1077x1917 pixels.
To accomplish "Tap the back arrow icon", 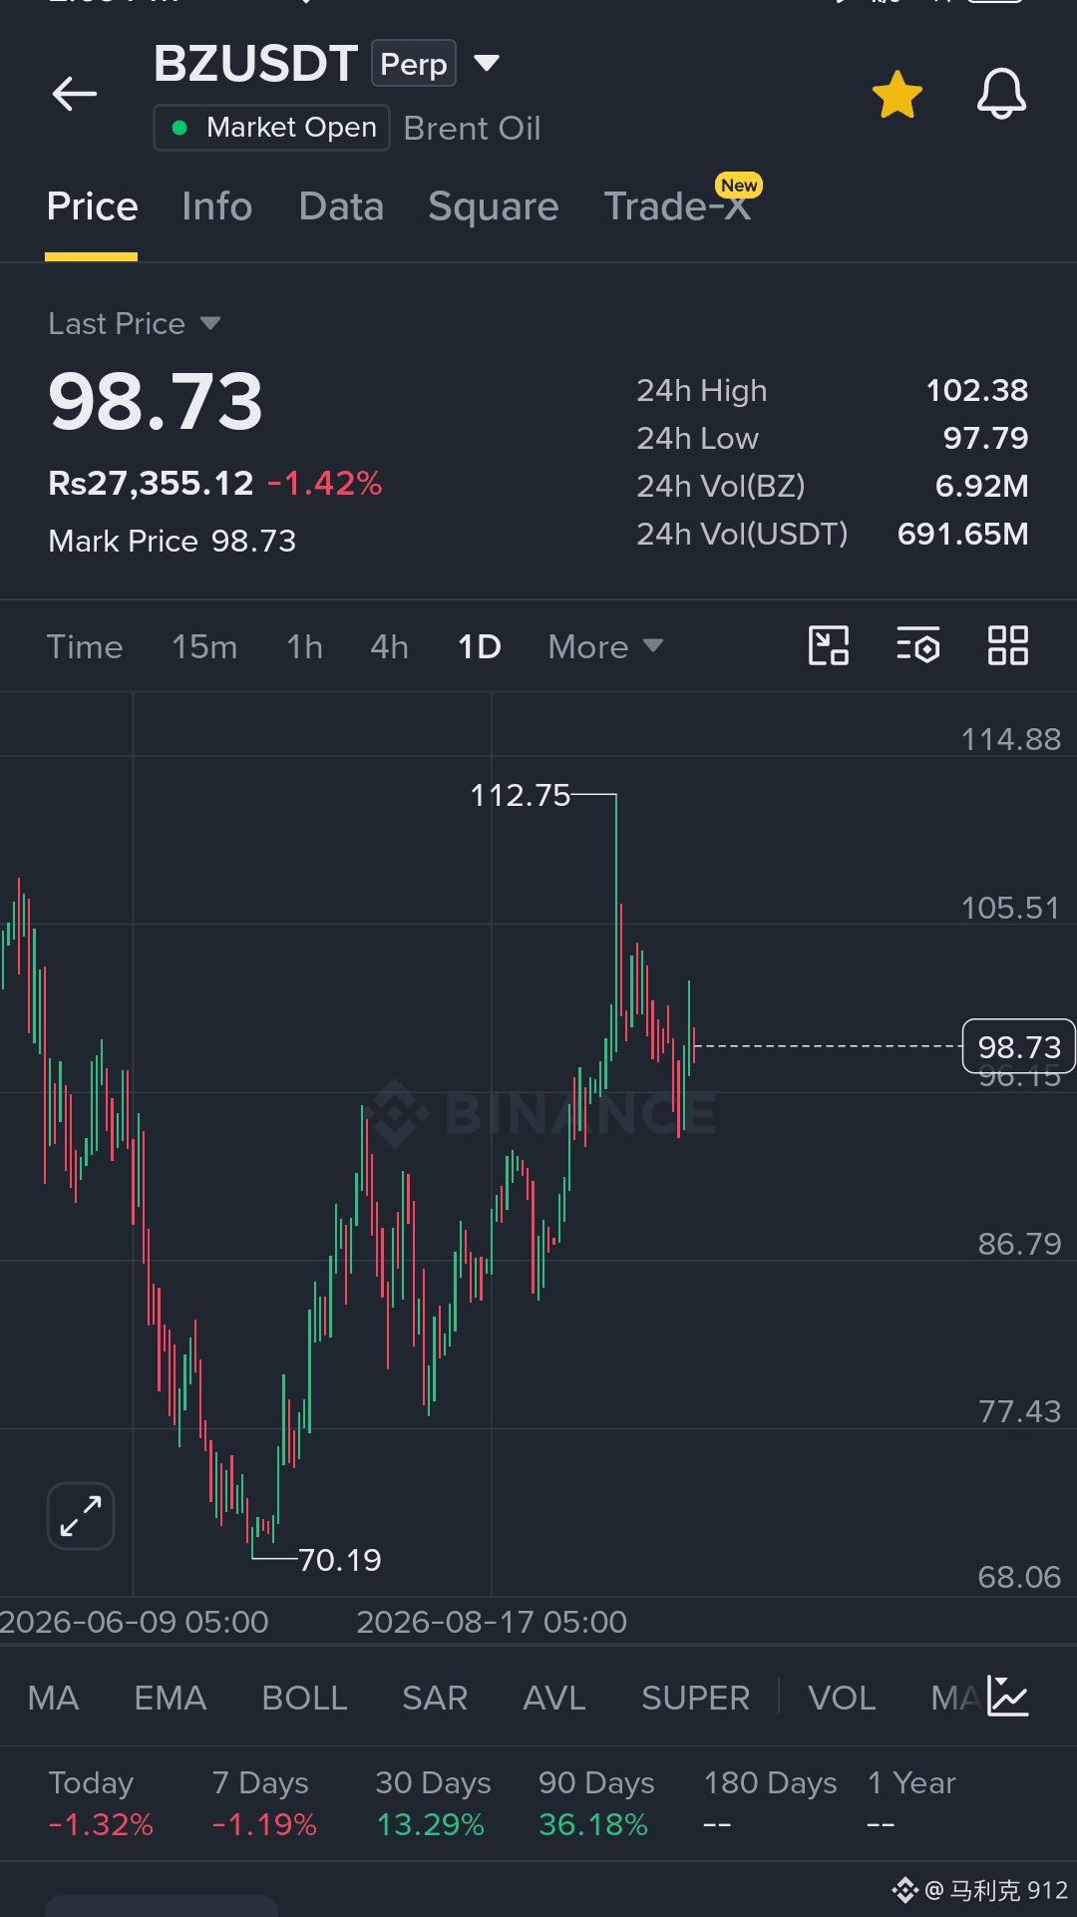I will click(x=75, y=94).
